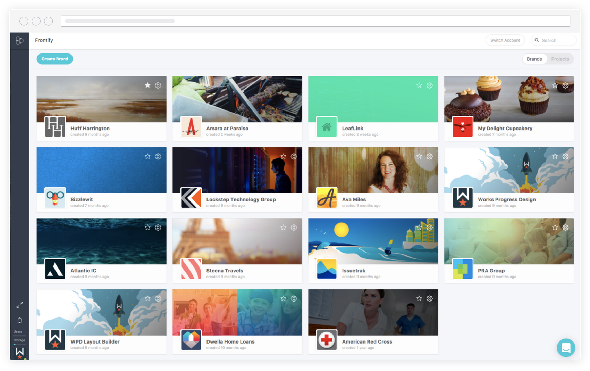
Task: Open settings gear on LeafLink card
Action: click(430, 85)
